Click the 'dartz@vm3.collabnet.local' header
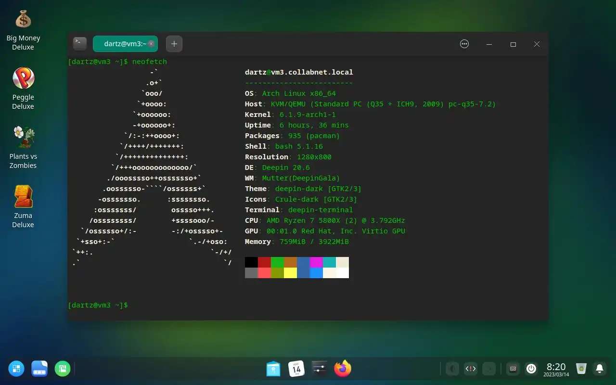This screenshot has width=616, height=385. pyautogui.click(x=299, y=72)
